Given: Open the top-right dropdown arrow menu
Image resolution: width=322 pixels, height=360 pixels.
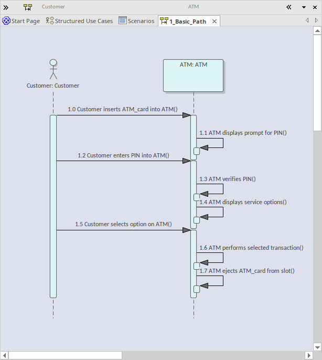Looking at the screenshot, I should click(x=304, y=7).
